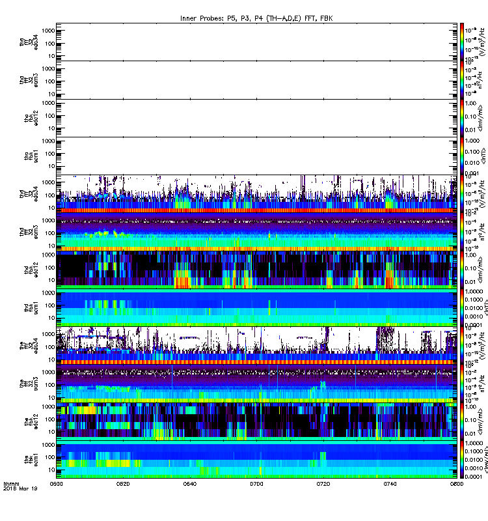488x521 pixels.
Task: Select the tha fbk edc12 panel label
Action: point(31,118)
